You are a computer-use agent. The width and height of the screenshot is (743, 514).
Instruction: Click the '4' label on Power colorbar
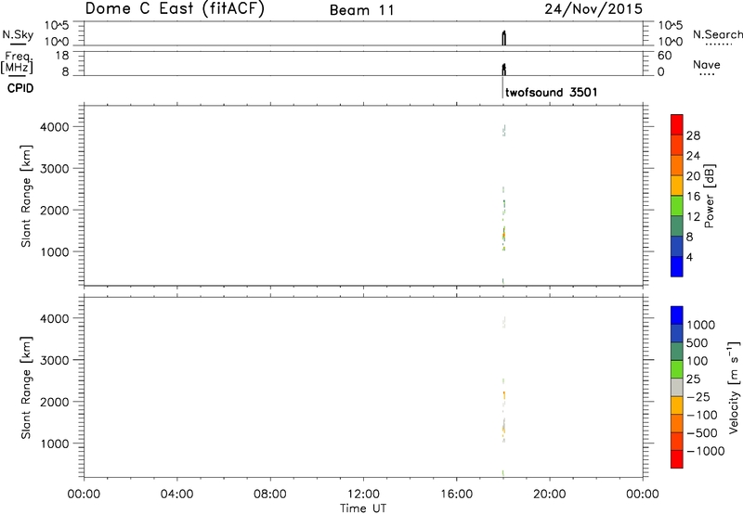click(689, 258)
